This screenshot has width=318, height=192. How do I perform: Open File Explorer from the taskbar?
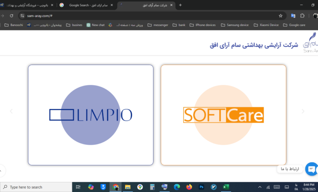tap(128, 187)
